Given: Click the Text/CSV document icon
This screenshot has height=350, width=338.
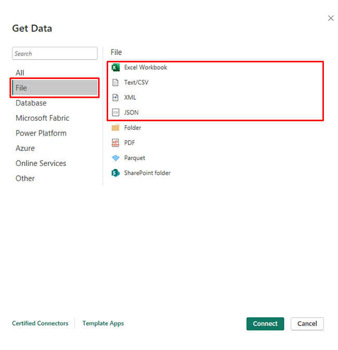Looking at the screenshot, I should click(x=115, y=83).
